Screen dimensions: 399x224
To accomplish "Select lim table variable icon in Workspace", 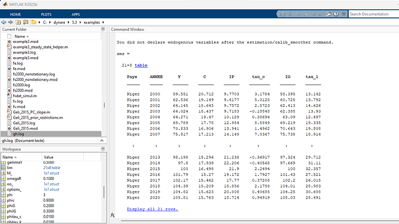I will [x=3, y=168].
